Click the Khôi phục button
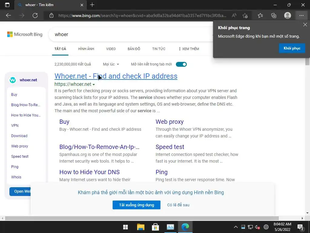The image size is (310, 233). coord(292,48)
